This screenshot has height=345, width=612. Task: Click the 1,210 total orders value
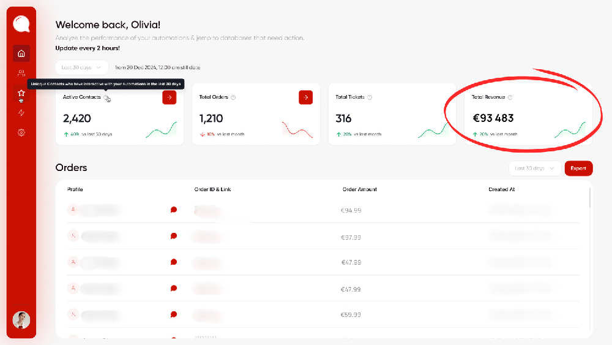(211, 118)
